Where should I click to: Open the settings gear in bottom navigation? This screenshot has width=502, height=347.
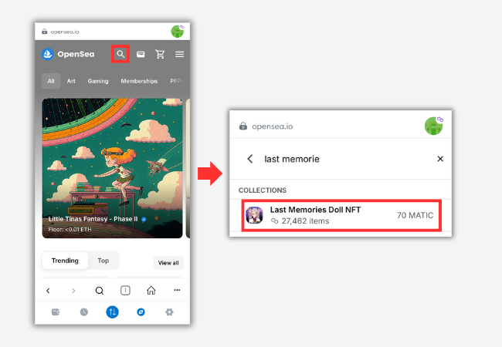pos(169,312)
